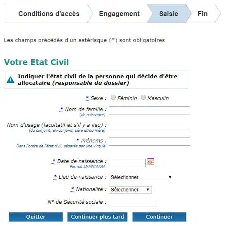229x226 pixels.
Task: Click the Continuer plus tard button
Action: tap(98, 217)
